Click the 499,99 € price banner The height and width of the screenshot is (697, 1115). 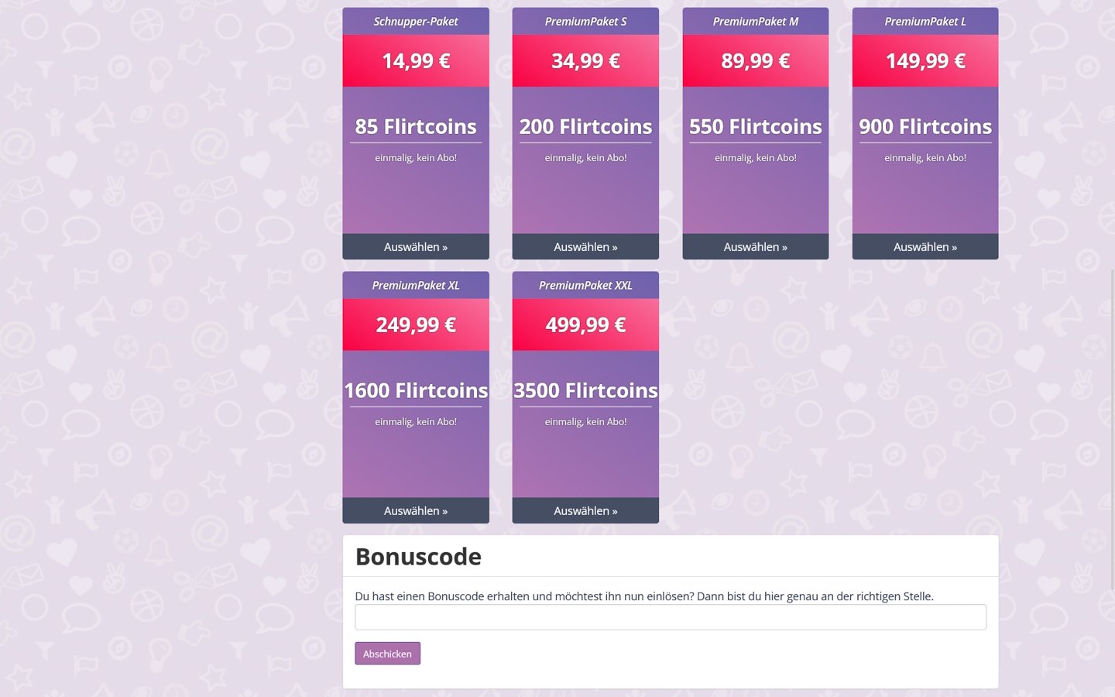coord(585,324)
